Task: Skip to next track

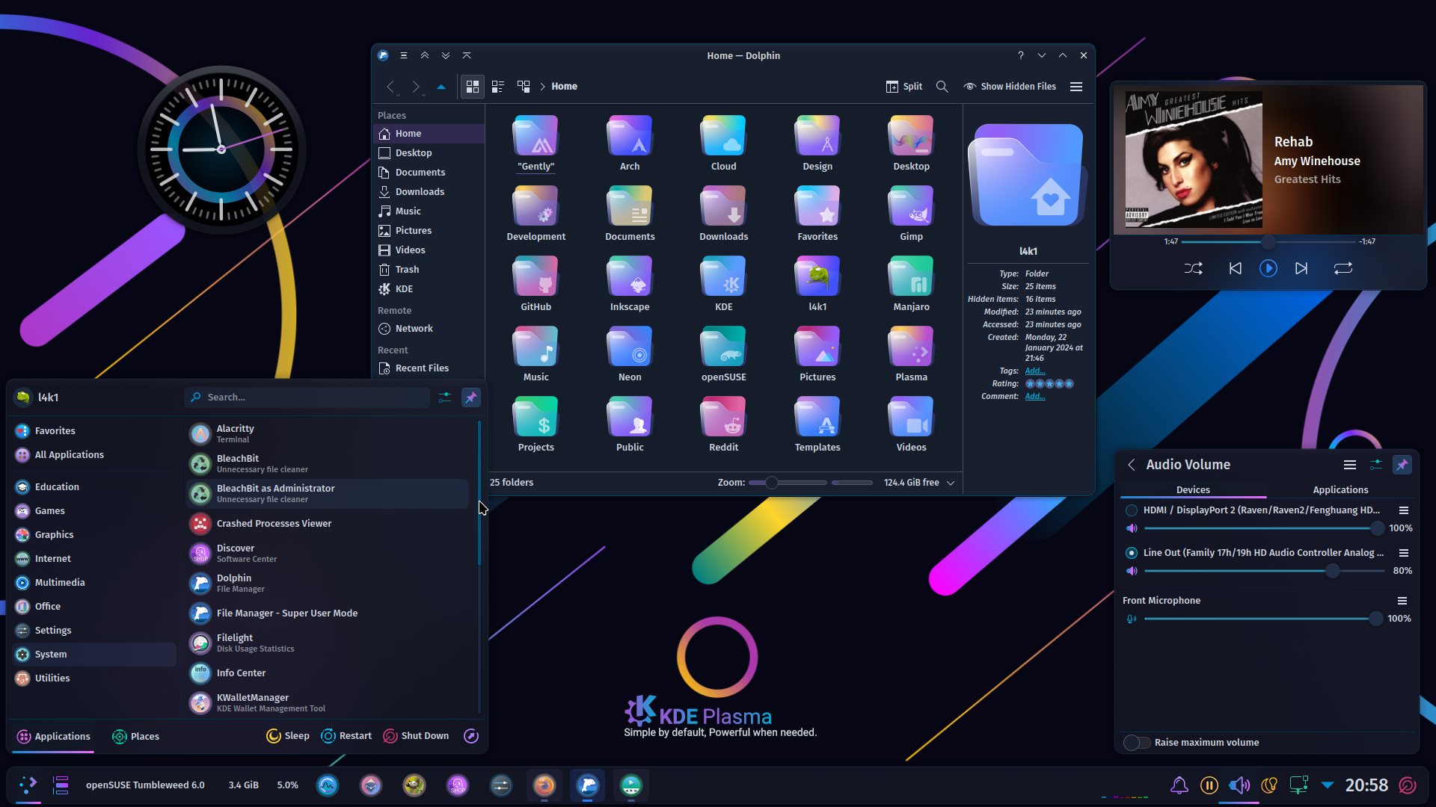Action: pos(1301,268)
